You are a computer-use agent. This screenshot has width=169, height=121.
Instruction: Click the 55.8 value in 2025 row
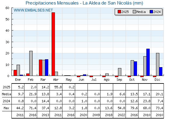click(x=58, y=87)
